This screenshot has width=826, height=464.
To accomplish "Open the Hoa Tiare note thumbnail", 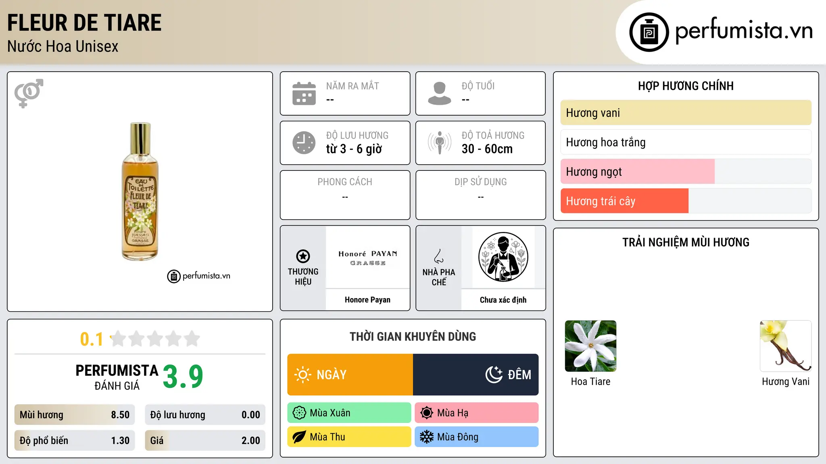I will tap(590, 346).
